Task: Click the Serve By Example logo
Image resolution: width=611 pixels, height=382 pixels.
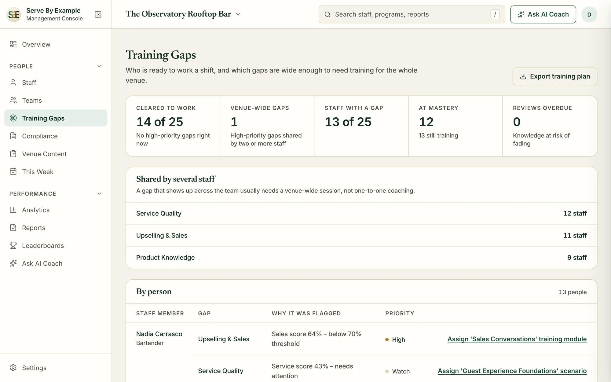Action: (14, 14)
